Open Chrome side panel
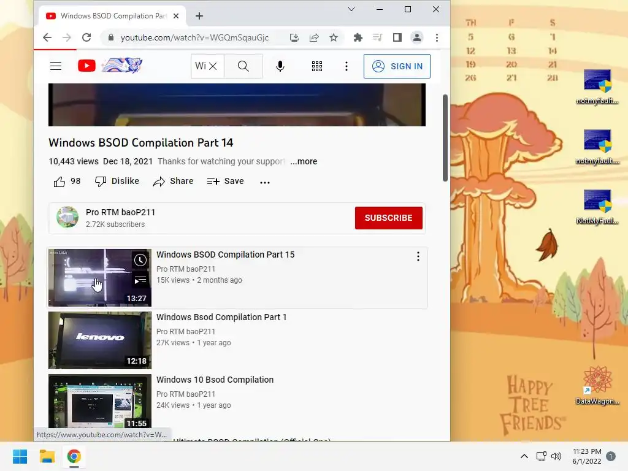 click(397, 37)
